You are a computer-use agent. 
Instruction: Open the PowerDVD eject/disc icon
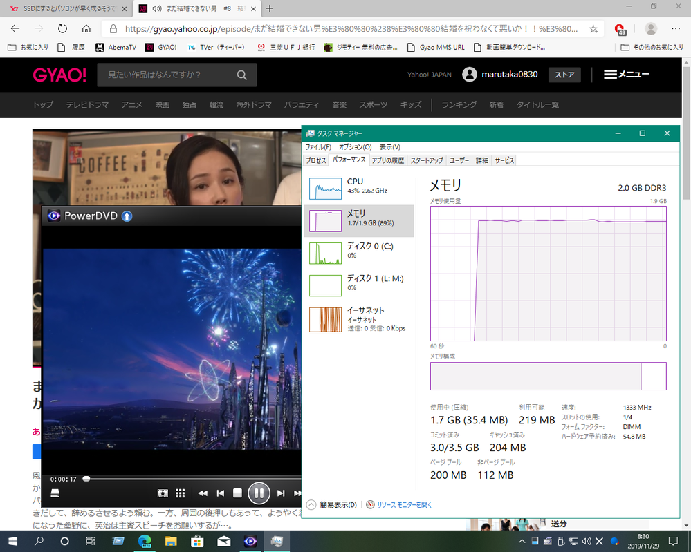[x=55, y=493]
